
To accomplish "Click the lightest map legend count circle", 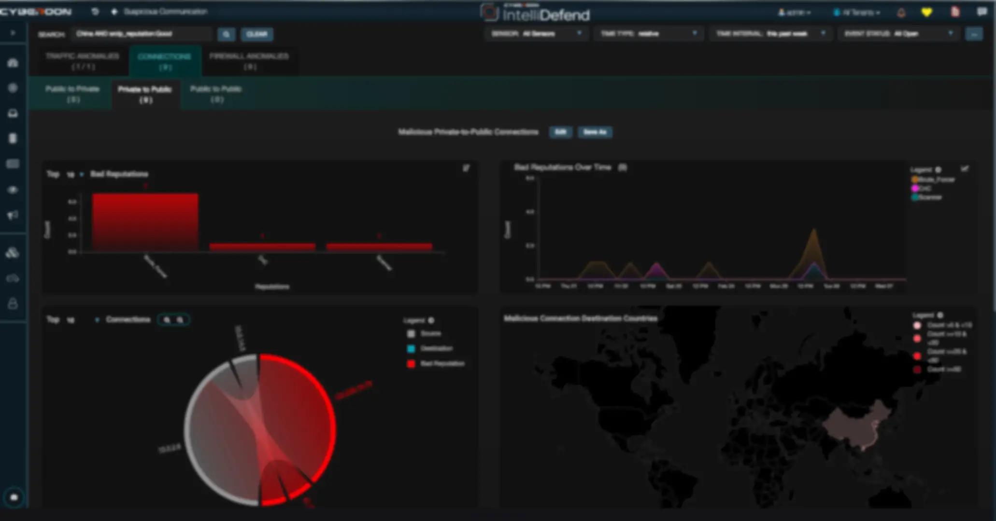I will tap(917, 326).
